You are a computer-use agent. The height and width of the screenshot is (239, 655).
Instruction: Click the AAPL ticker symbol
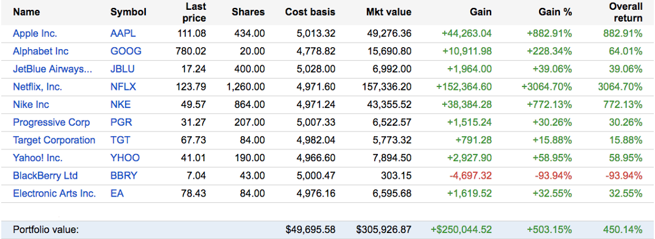coord(123,33)
